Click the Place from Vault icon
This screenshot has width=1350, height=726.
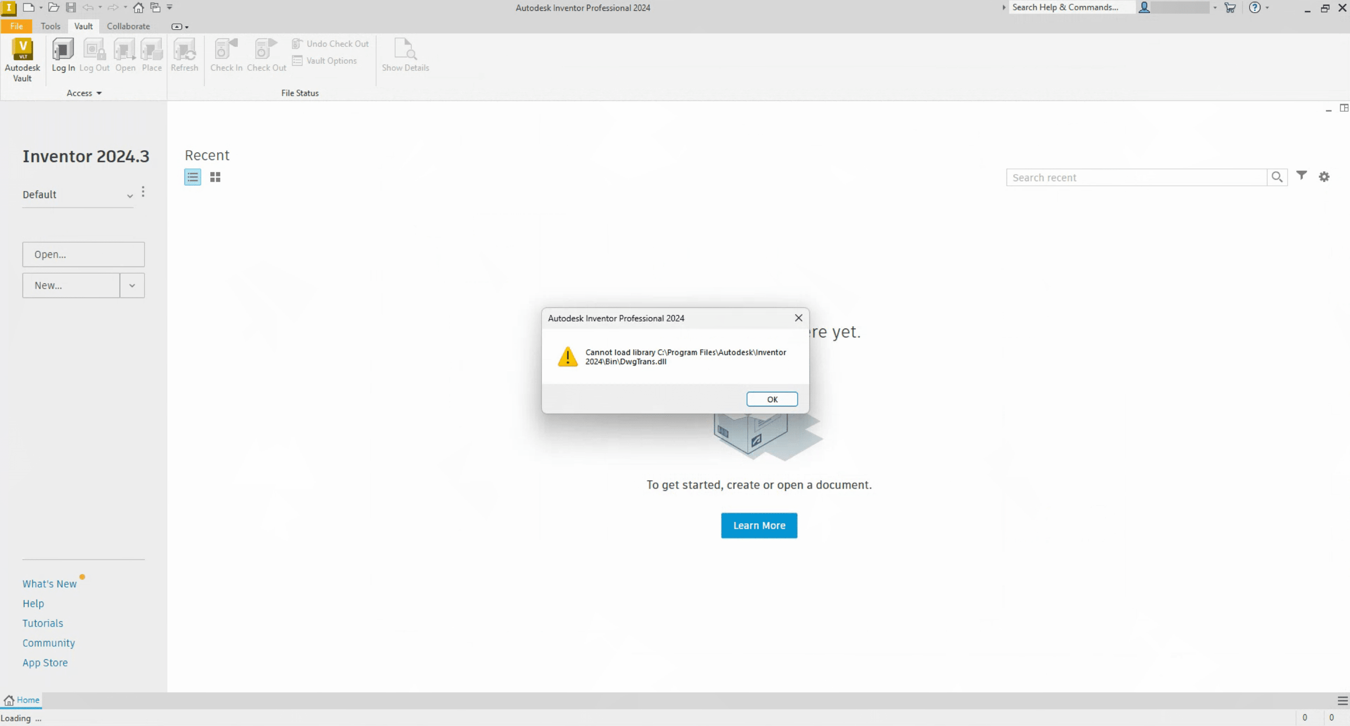click(152, 49)
